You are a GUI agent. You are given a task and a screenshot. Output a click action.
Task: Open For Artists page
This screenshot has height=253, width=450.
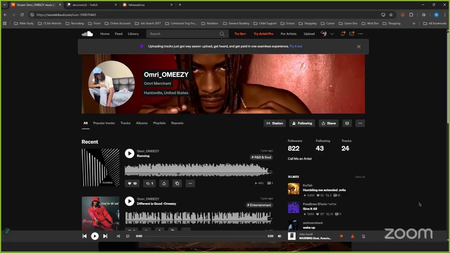[x=289, y=34]
